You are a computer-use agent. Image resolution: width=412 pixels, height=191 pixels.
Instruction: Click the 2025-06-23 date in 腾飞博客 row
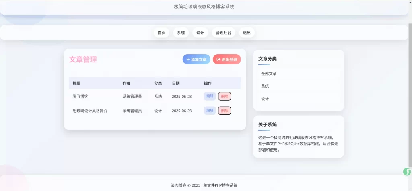click(x=182, y=97)
